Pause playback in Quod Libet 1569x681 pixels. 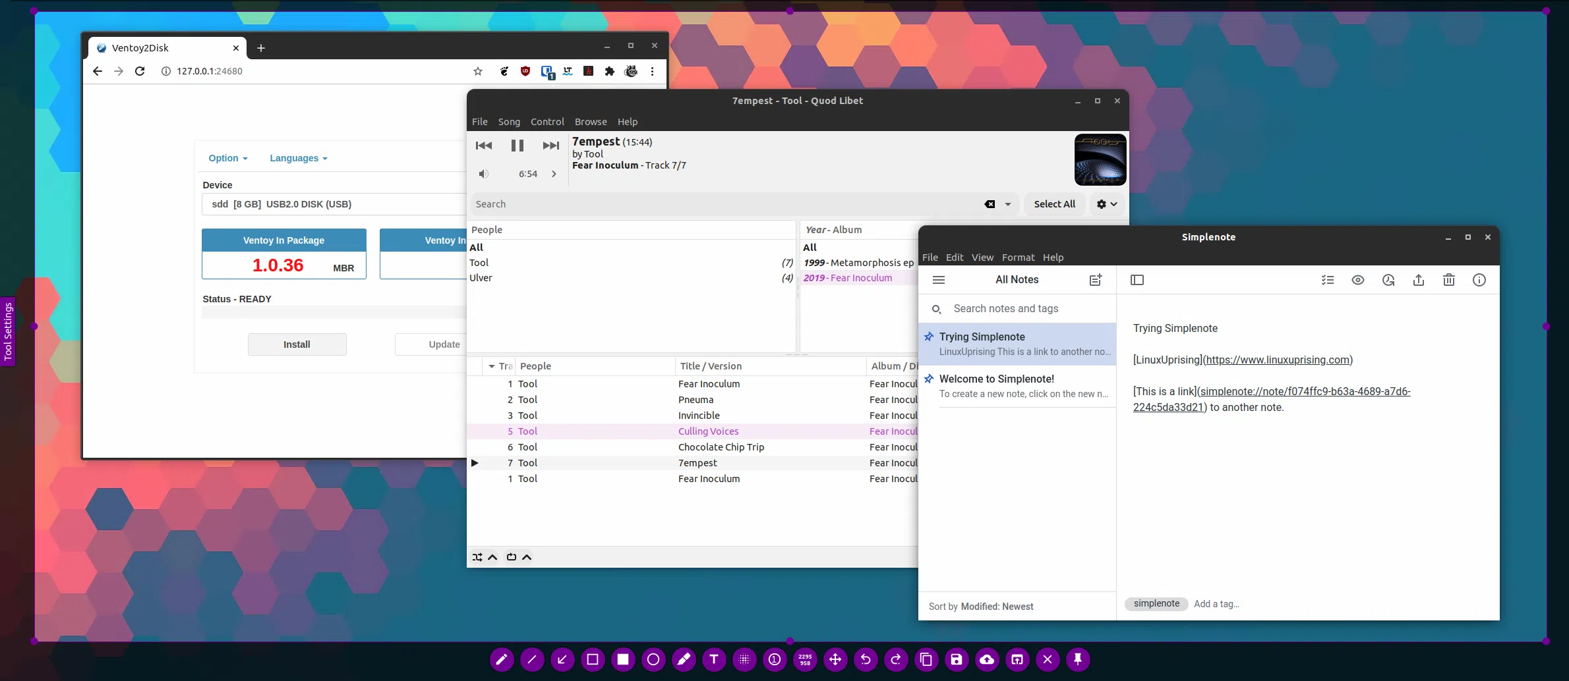[518, 146]
